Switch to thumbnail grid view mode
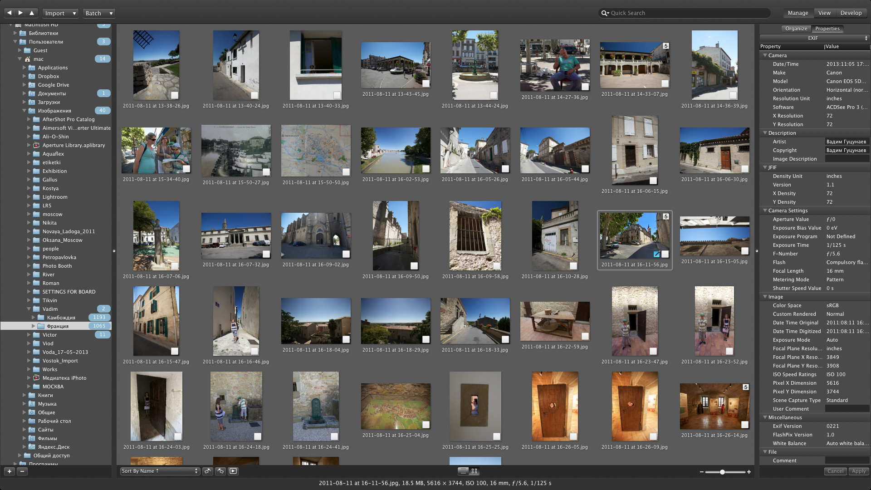The width and height of the screenshot is (871, 490). click(x=475, y=471)
